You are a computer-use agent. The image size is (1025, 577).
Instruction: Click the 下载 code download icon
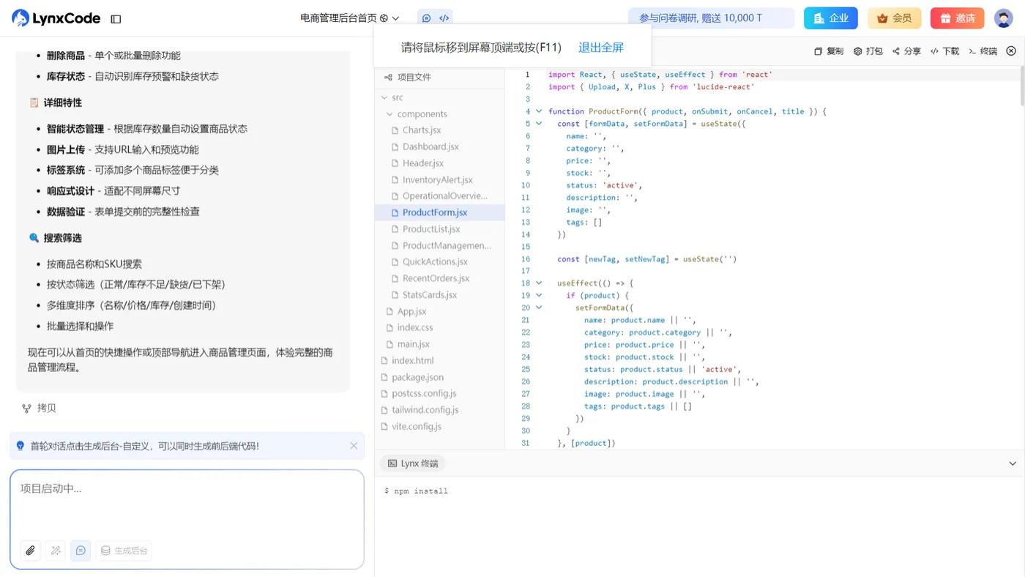pyautogui.click(x=935, y=50)
